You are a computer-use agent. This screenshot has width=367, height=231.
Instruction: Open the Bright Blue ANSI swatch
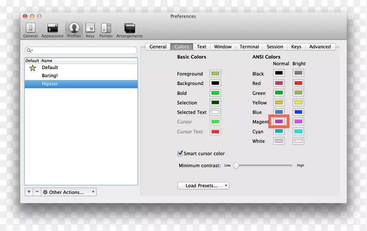299,112
